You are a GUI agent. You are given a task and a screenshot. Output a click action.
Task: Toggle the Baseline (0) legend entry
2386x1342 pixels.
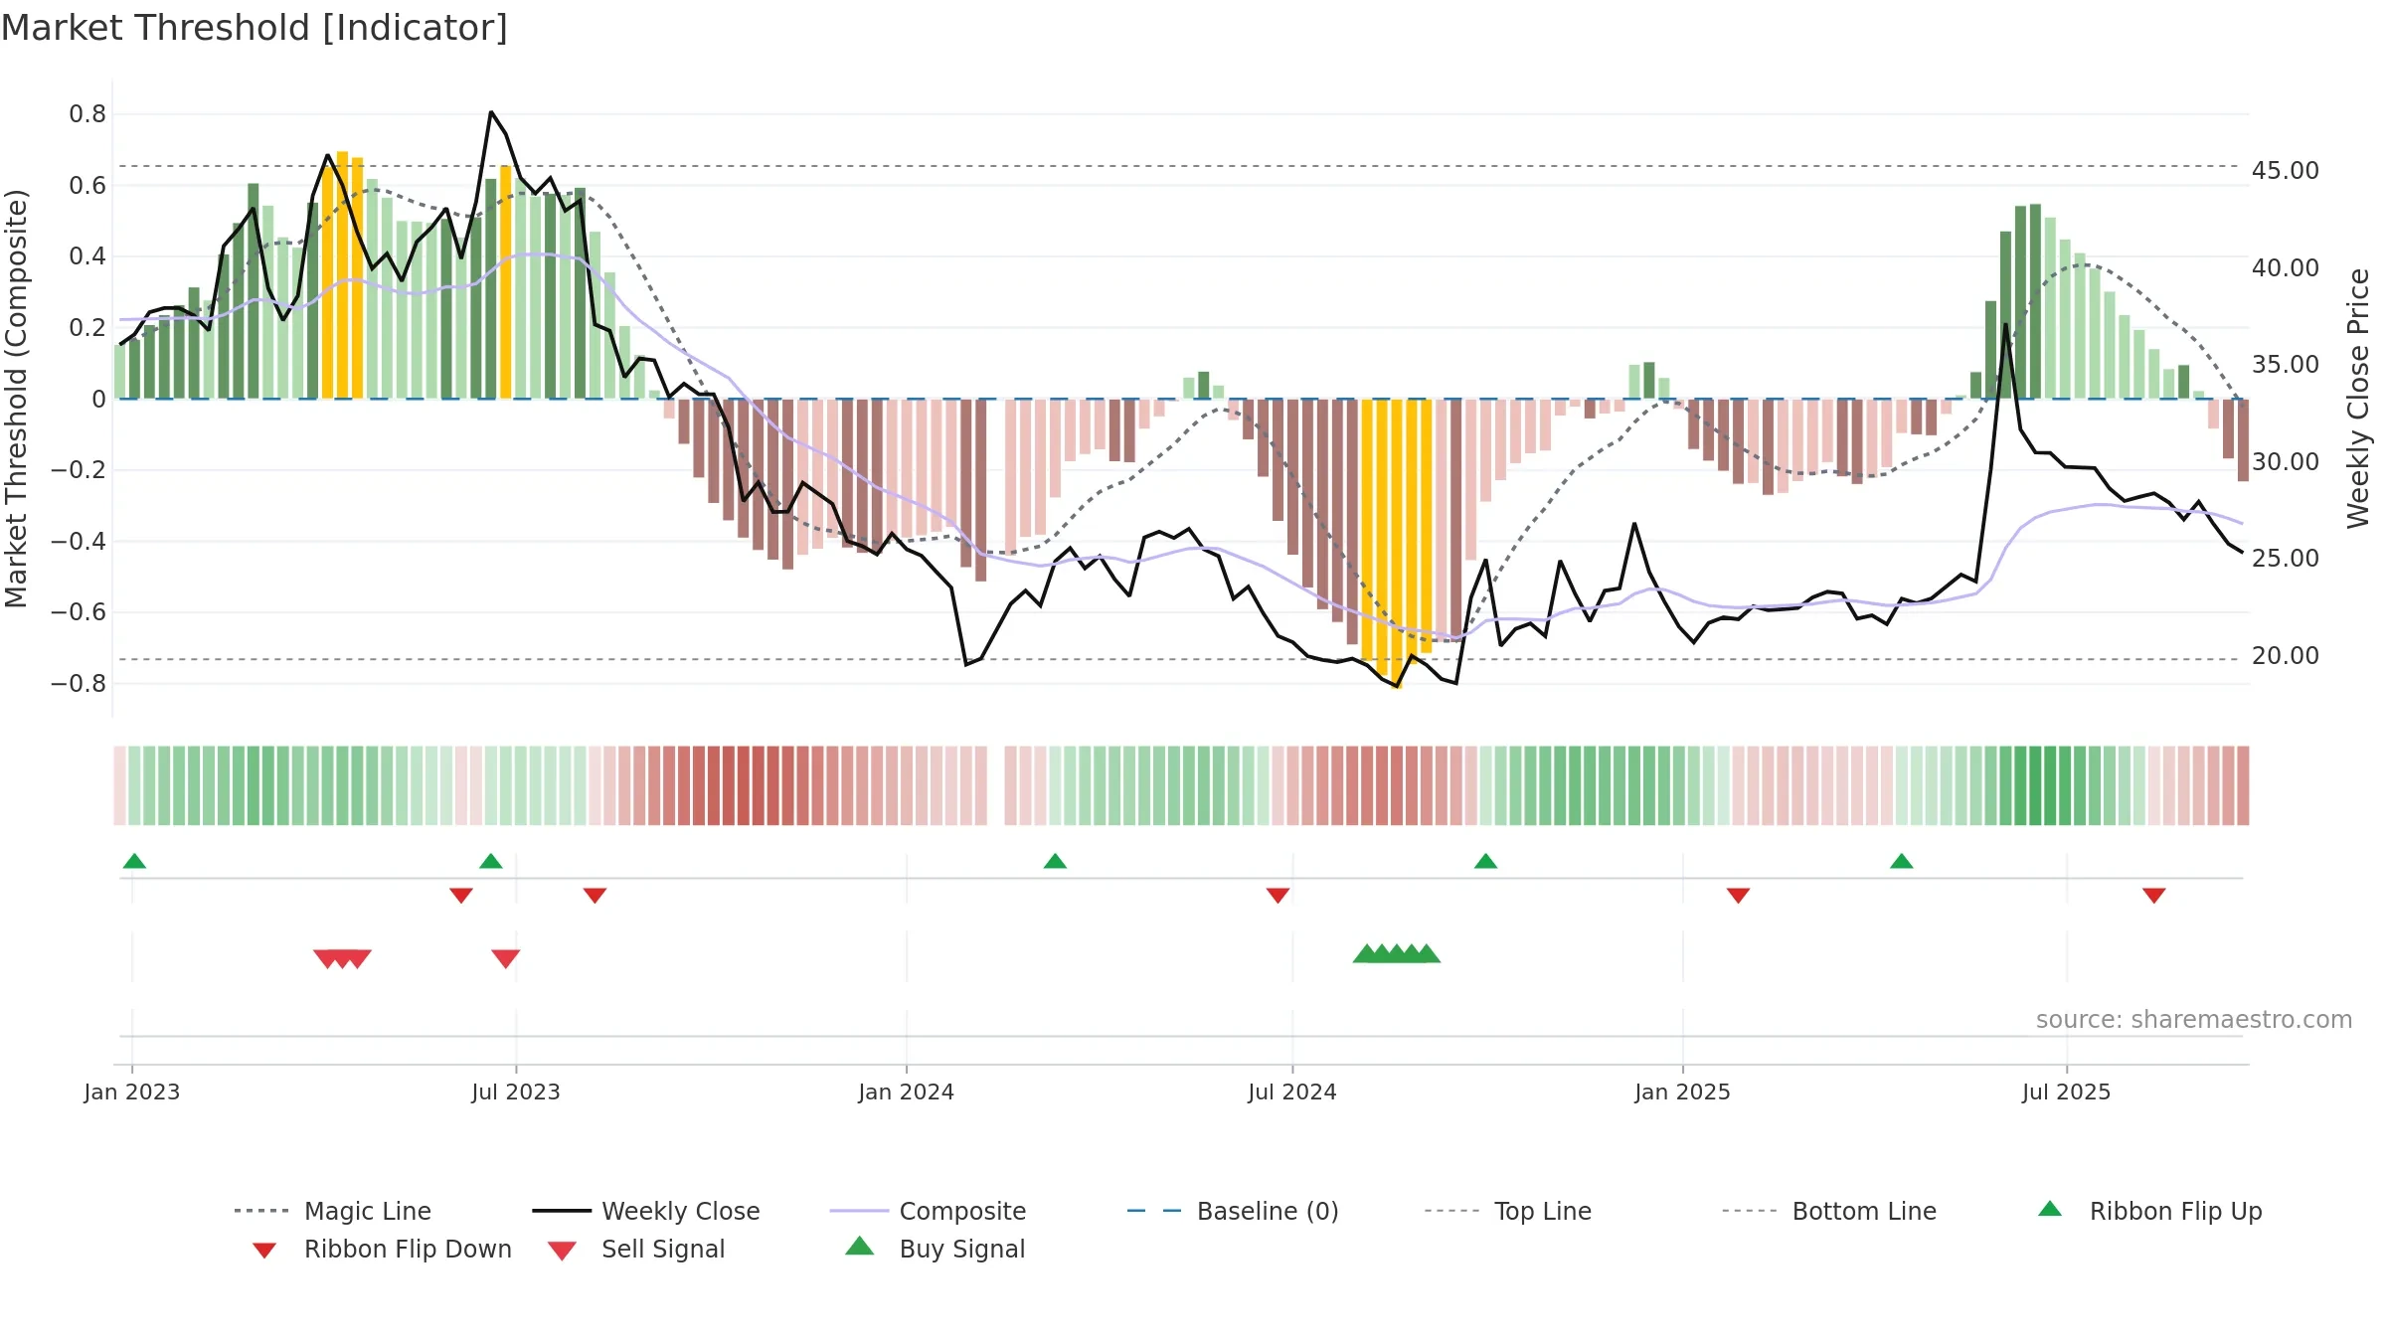pos(1233,1211)
